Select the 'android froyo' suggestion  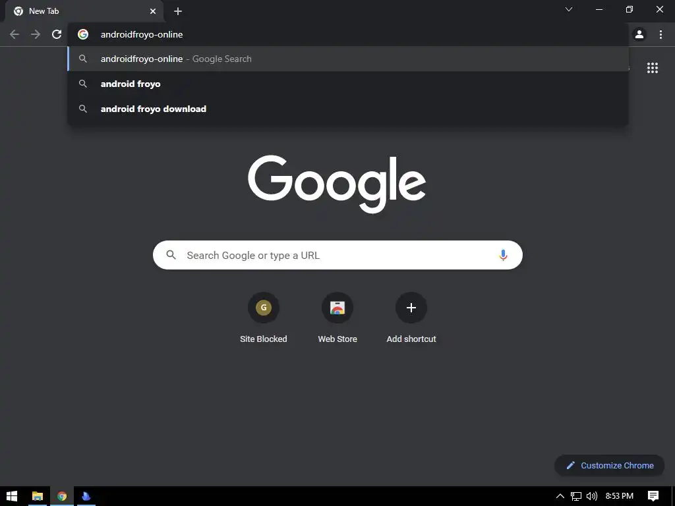(x=348, y=84)
